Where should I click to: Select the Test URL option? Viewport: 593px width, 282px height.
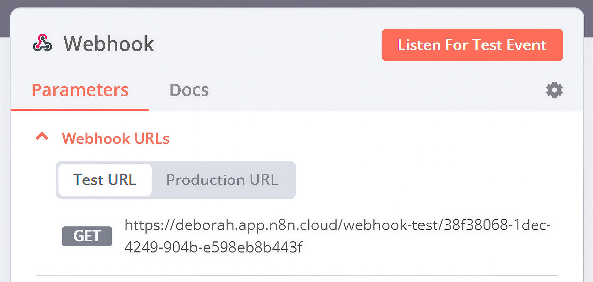[x=105, y=180]
